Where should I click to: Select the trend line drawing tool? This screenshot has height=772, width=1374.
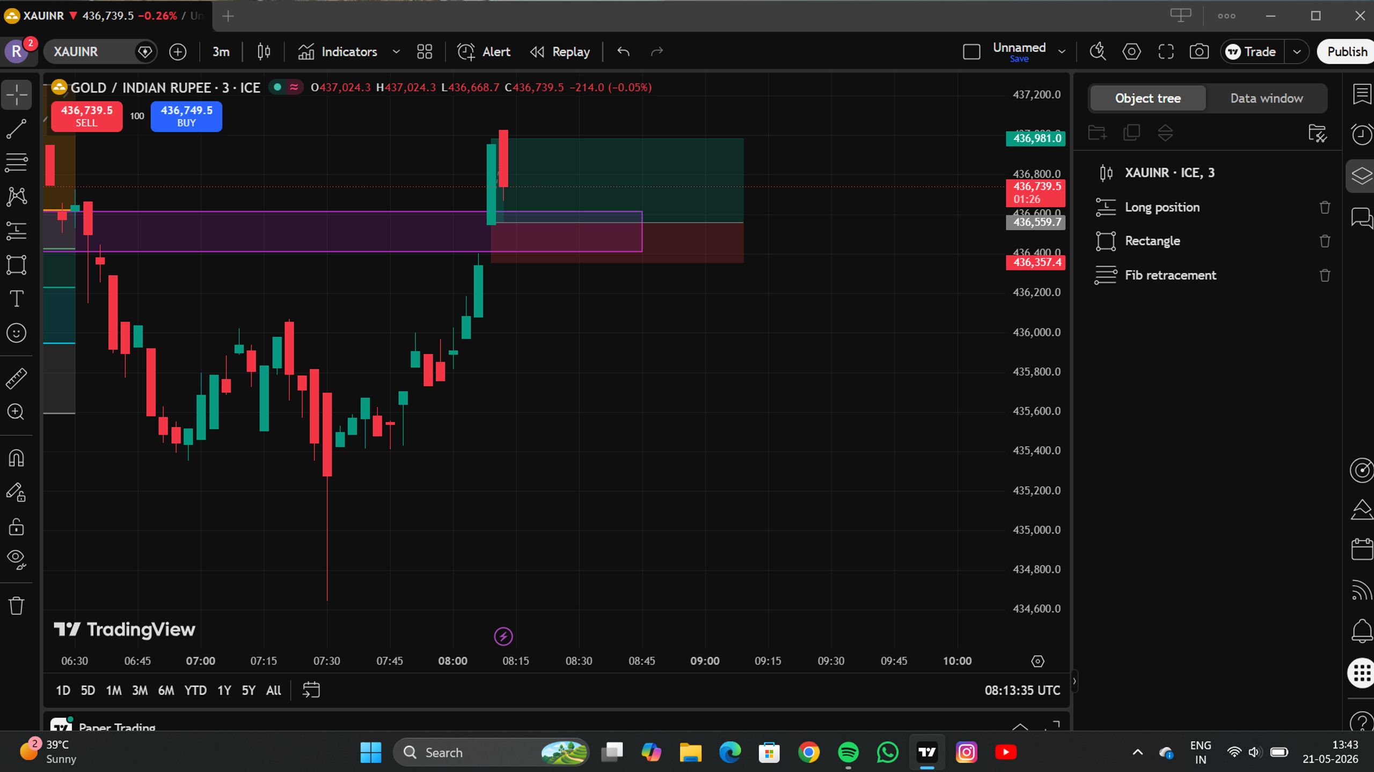coord(17,129)
